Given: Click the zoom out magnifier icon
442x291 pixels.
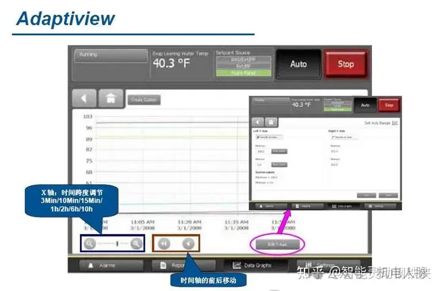Looking at the screenshot, I should click(90, 244).
